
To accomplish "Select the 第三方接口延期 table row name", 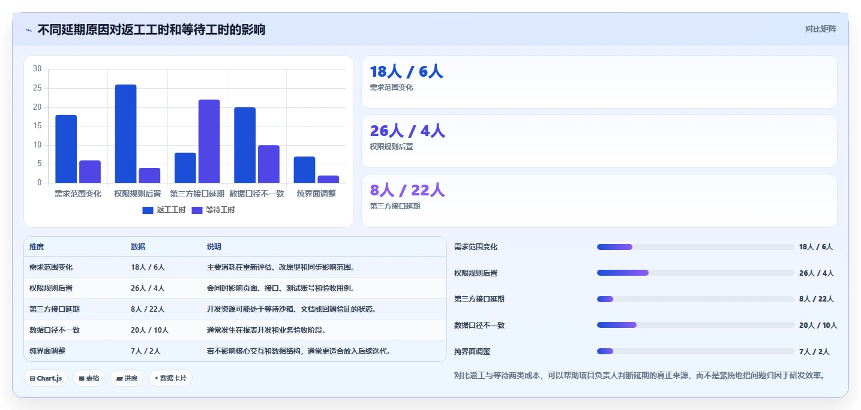I will 55,309.
